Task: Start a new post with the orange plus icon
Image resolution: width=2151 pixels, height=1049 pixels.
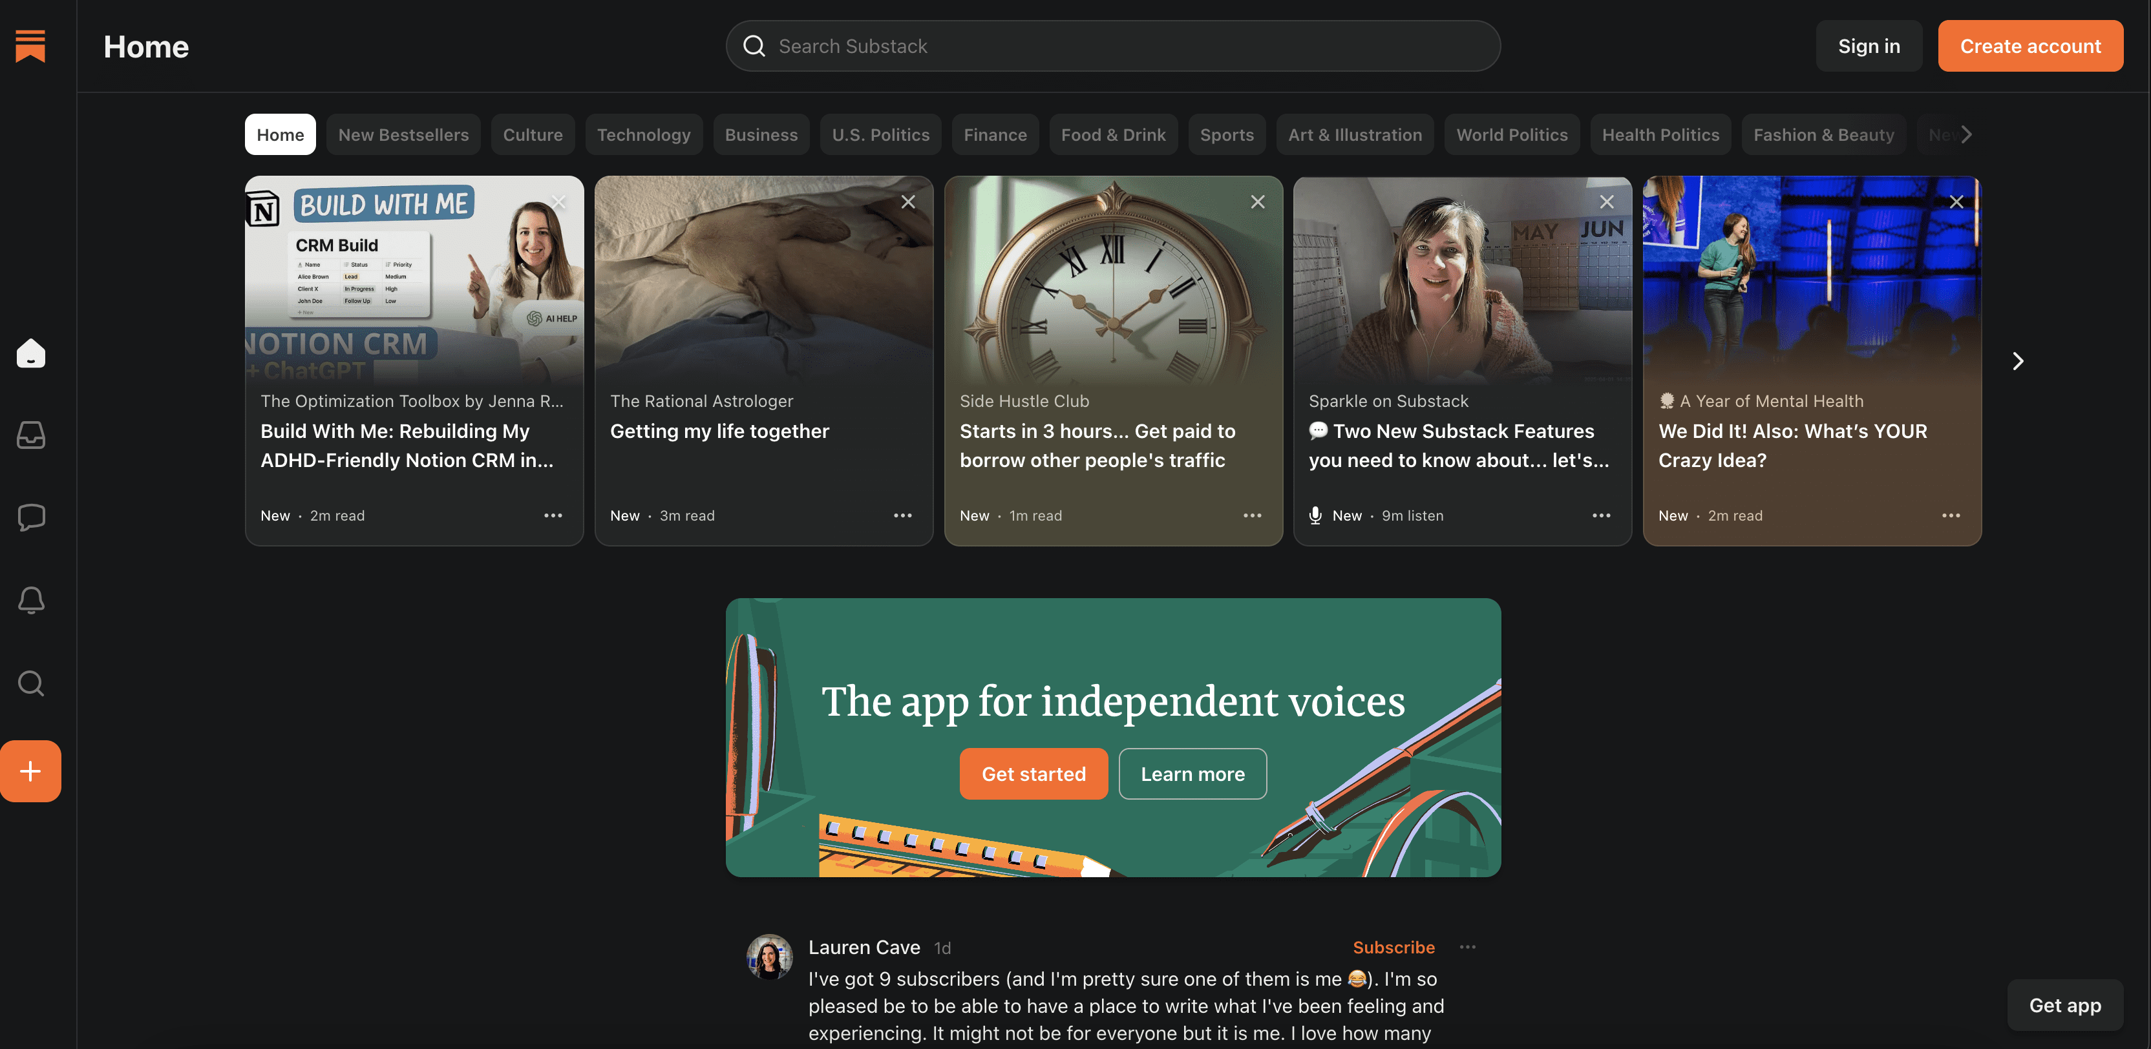Action: (x=30, y=770)
